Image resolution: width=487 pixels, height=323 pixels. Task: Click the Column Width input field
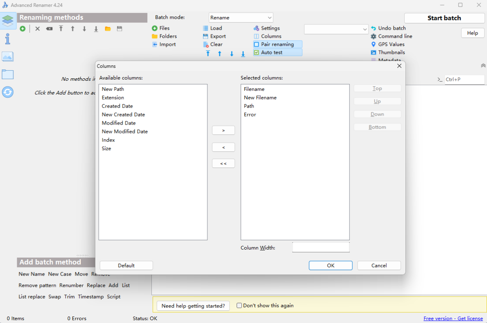(x=321, y=247)
